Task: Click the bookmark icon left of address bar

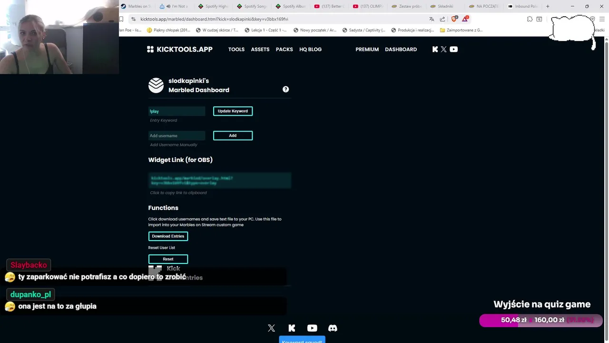Action: click(x=121, y=19)
